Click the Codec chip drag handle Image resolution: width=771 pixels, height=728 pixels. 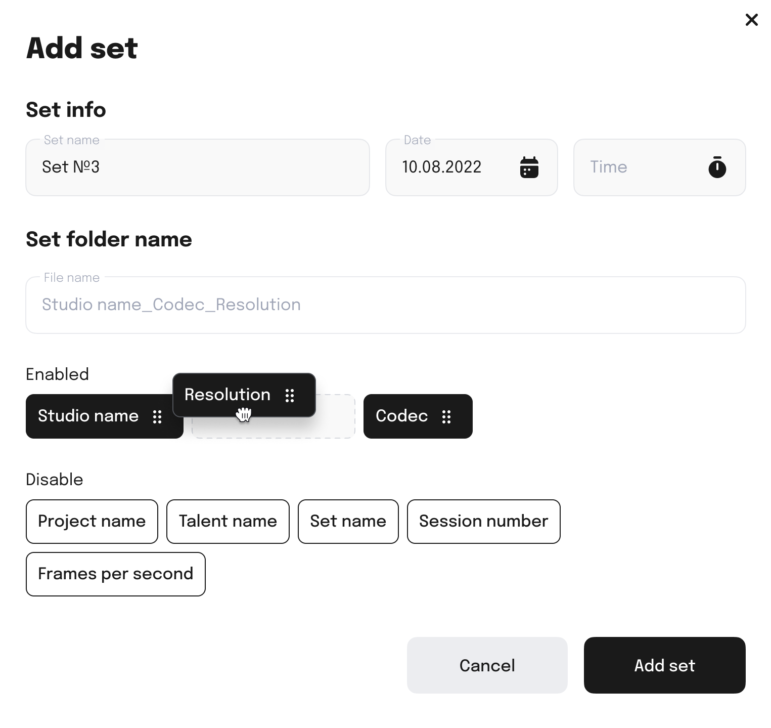coord(446,416)
